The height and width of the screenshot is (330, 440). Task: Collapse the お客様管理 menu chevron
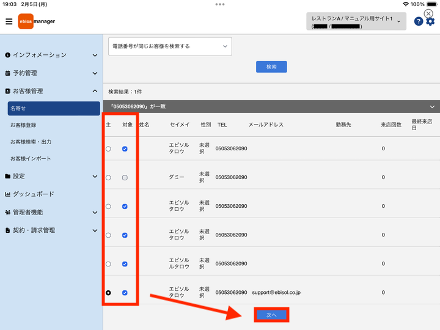click(x=95, y=91)
